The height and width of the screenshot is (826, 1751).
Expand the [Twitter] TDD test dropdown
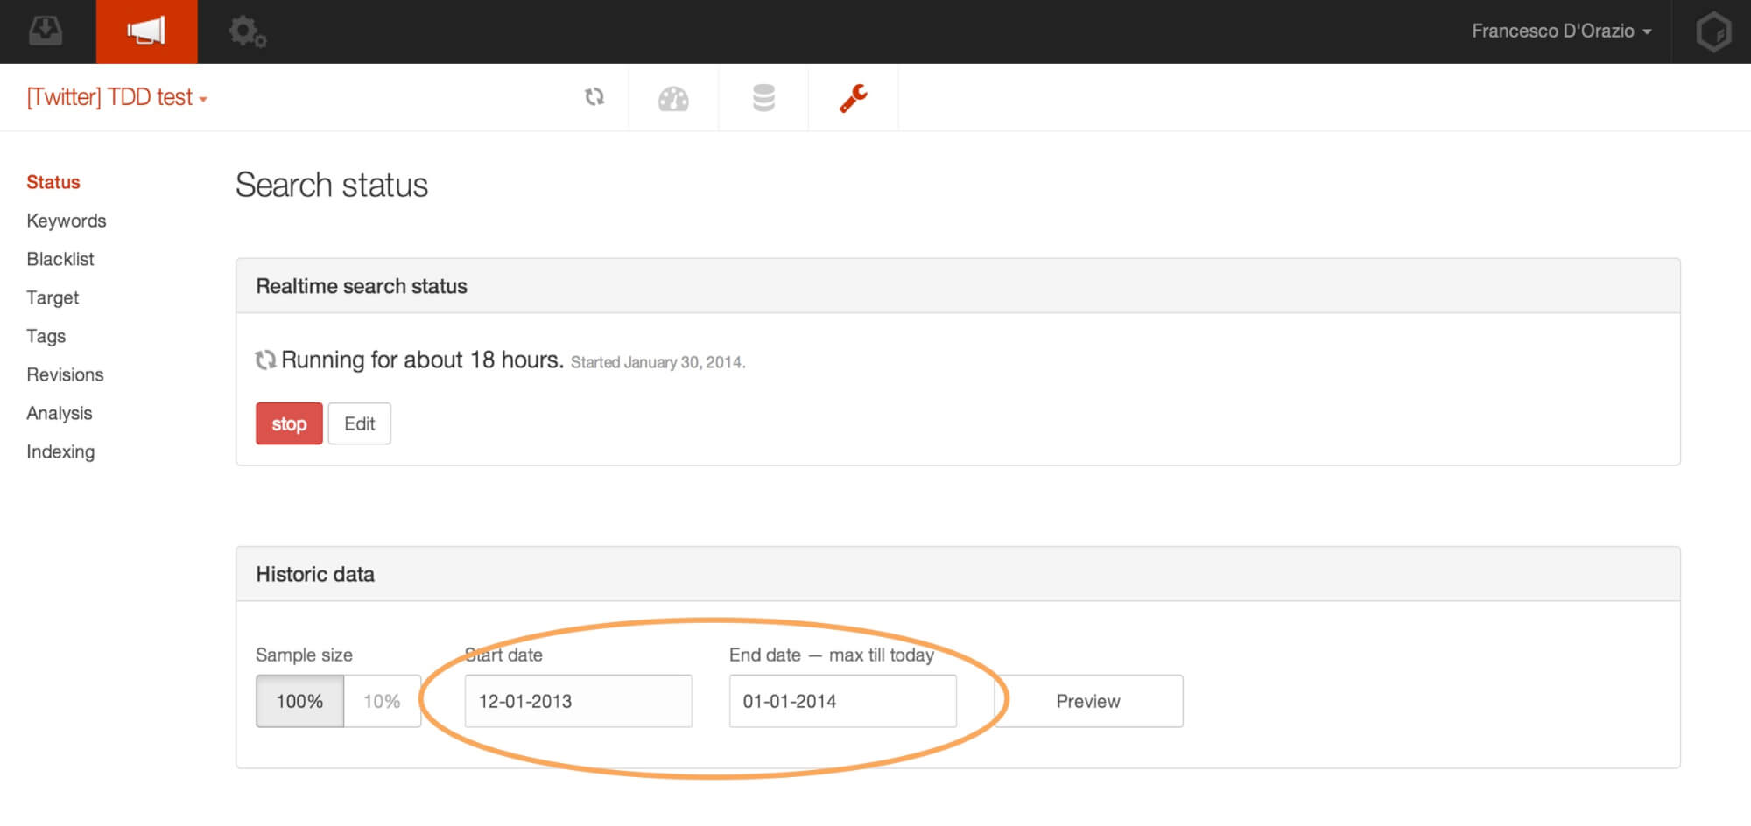pyautogui.click(x=117, y=97)
